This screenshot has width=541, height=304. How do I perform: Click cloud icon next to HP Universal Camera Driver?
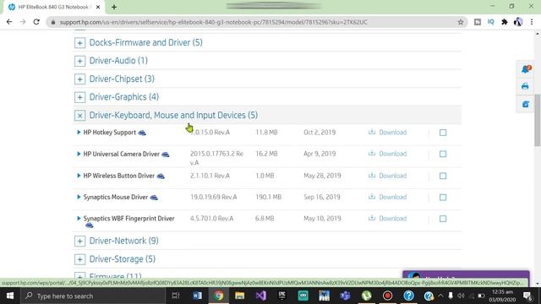[166, 155]
